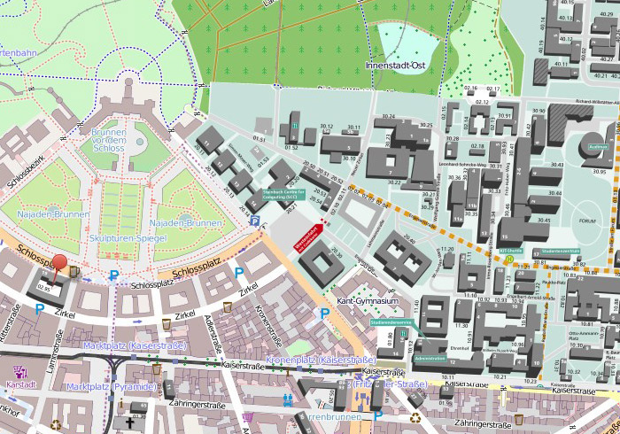This screenshot has width=620, height=434.
Task: Click the beer mug pub icon beside the red pin
Action: (x=74, y=271)
